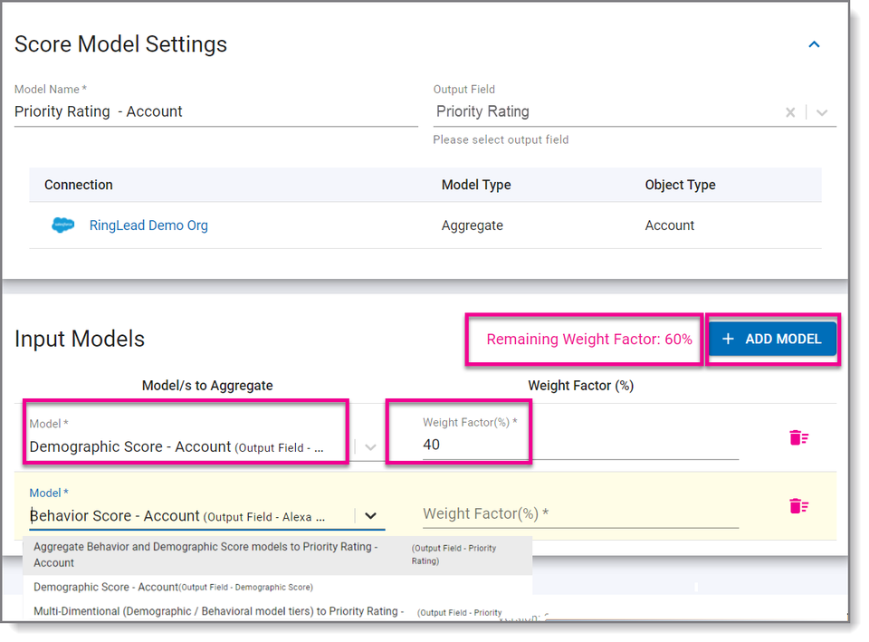Click the ADD MODEL button
The height and width of the screenshot is (642, 869).
click(x=771, y=339)
